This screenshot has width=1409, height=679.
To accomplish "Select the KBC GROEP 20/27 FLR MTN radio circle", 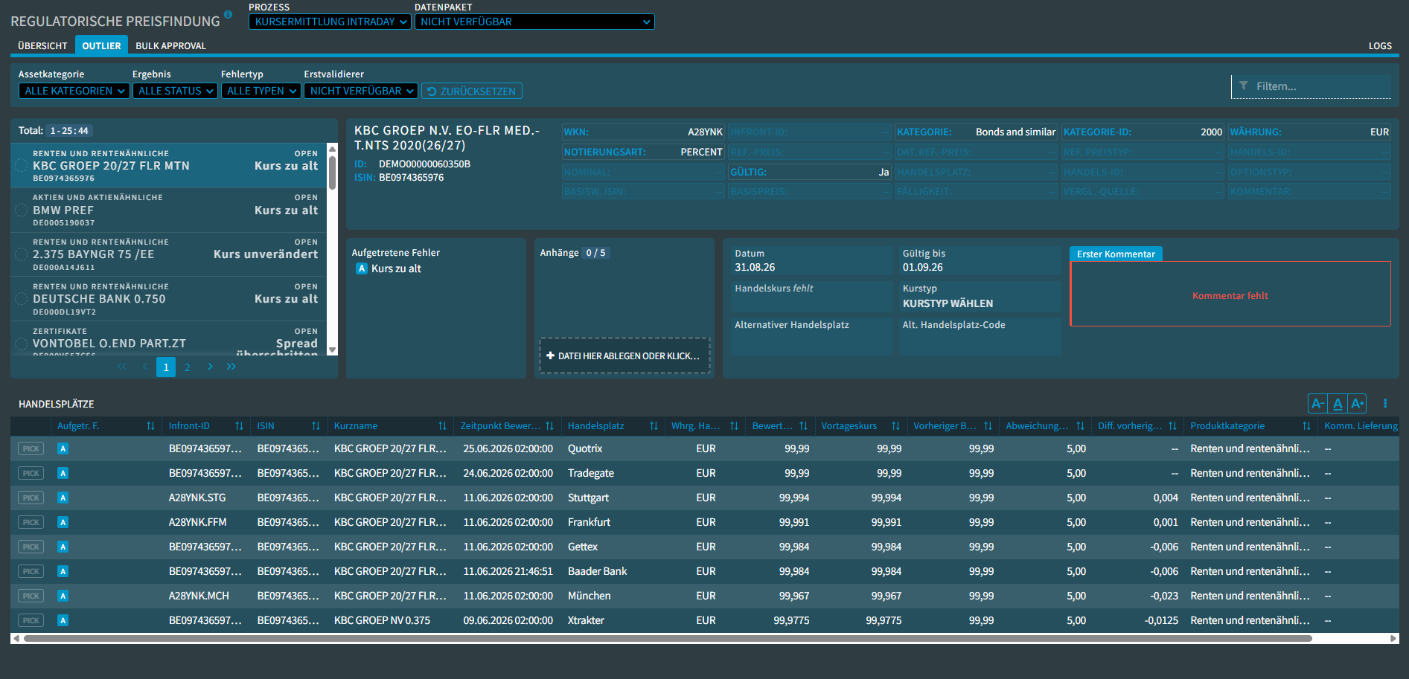I will coord(22,166).
